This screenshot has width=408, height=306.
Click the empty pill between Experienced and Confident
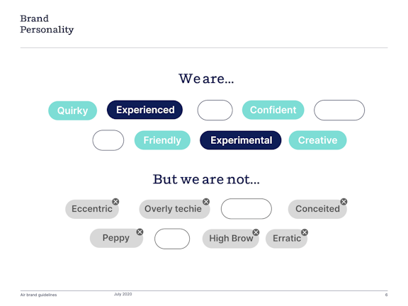click(x=215, y=110)
